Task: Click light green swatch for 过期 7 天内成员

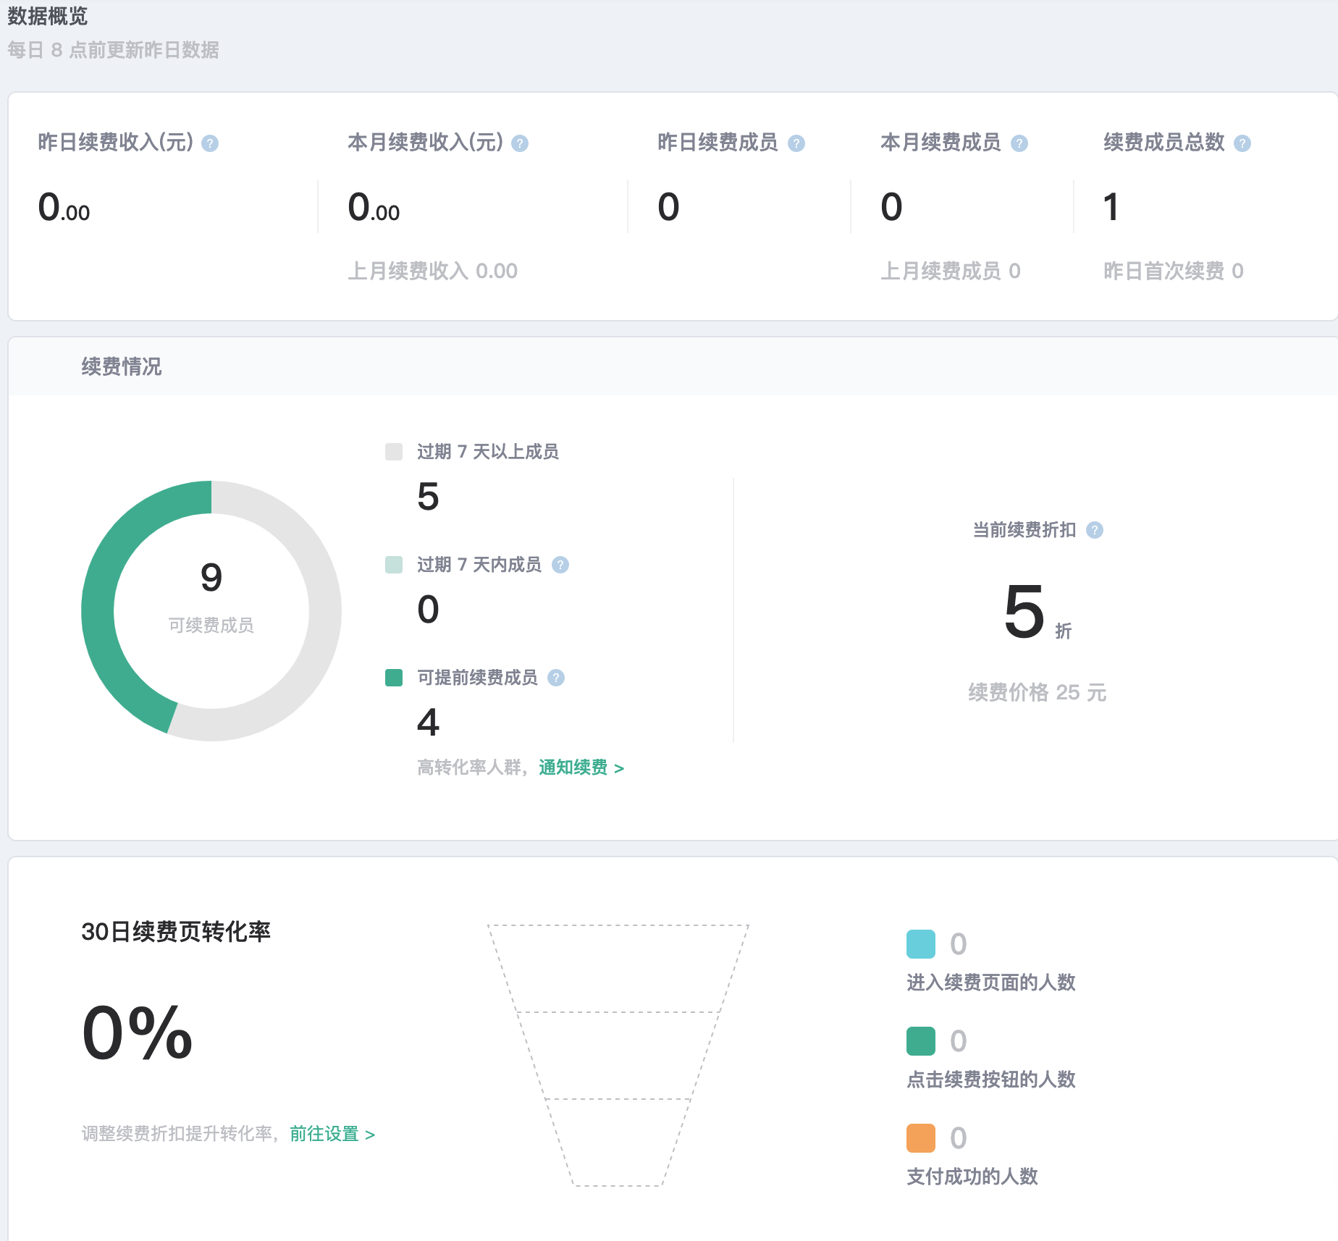Action: coord(394,565)
